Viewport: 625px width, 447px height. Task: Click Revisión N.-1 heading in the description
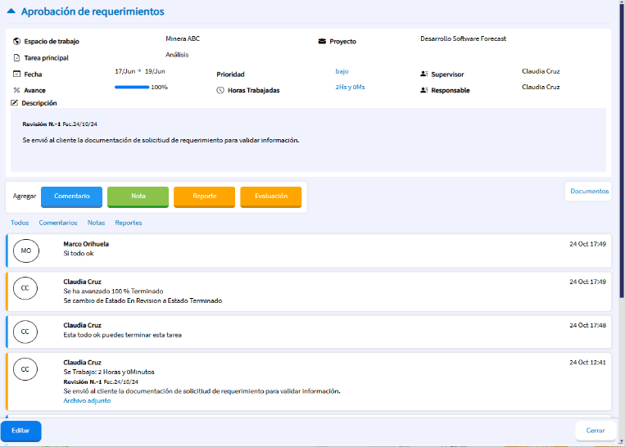42,124
